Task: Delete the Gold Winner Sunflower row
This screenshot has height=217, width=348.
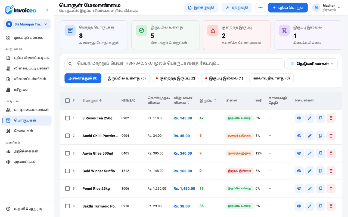Action: click(331, 171)
